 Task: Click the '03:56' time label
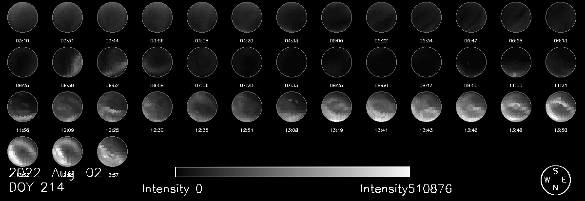click(x=157, y=41)
